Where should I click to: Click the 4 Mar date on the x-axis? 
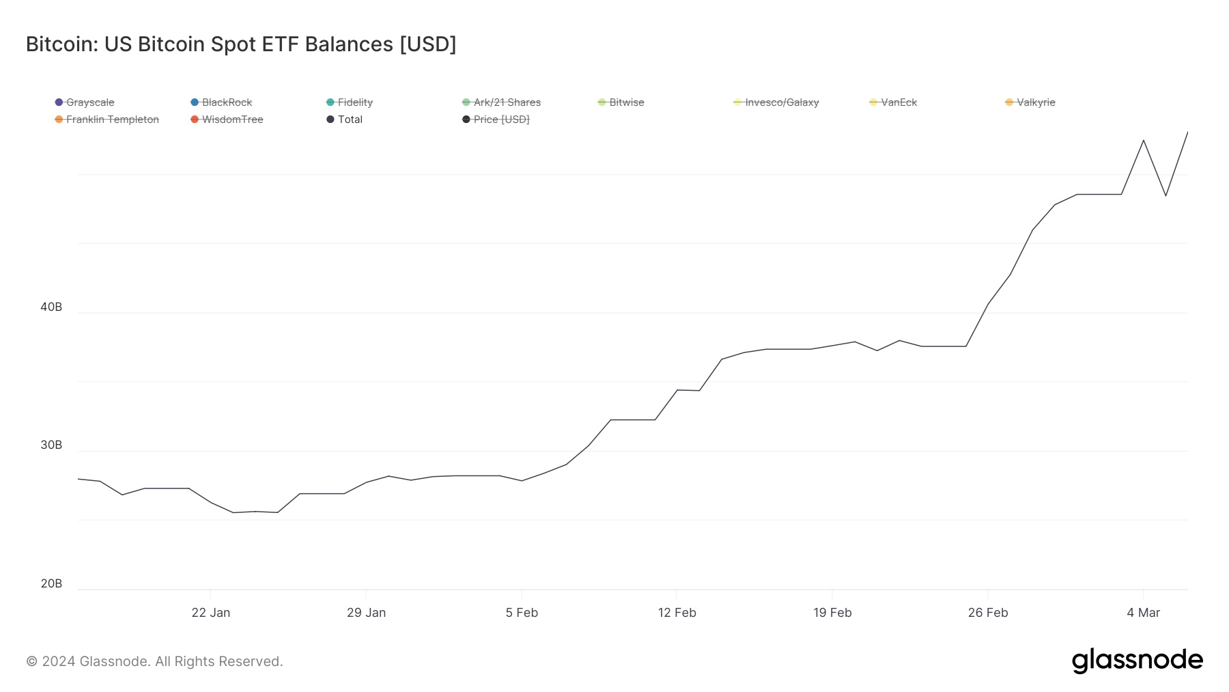click(x=1144, y=613)
